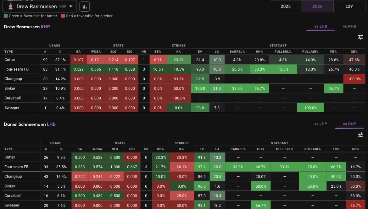Viewport: 368px width, 209px height.
Task: Click the 93.8 EV cell for Sweeper
Action: (x=200, y=108)
